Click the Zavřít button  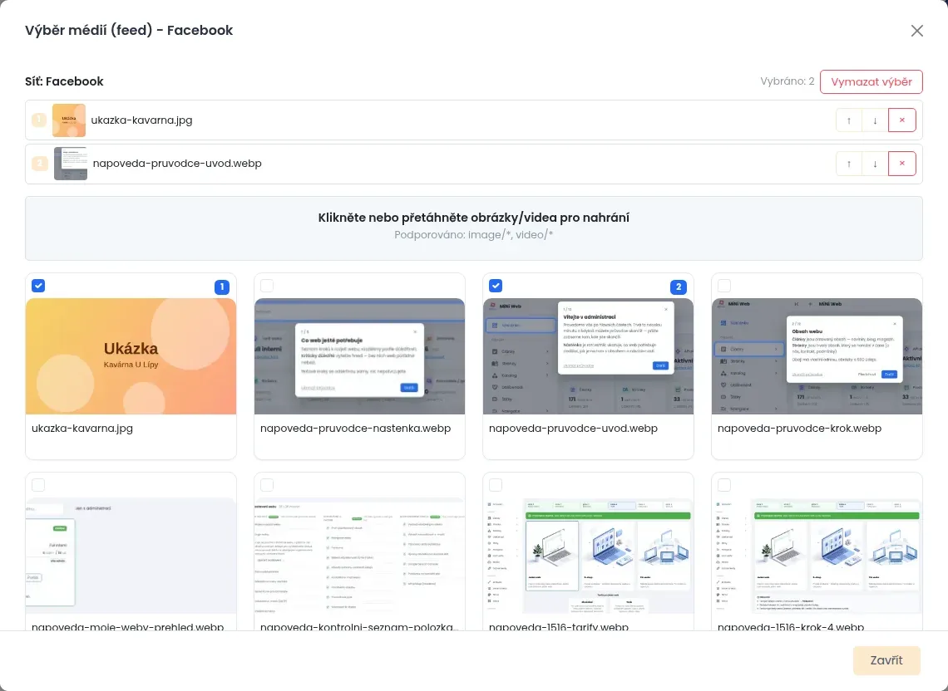[886, 660]
